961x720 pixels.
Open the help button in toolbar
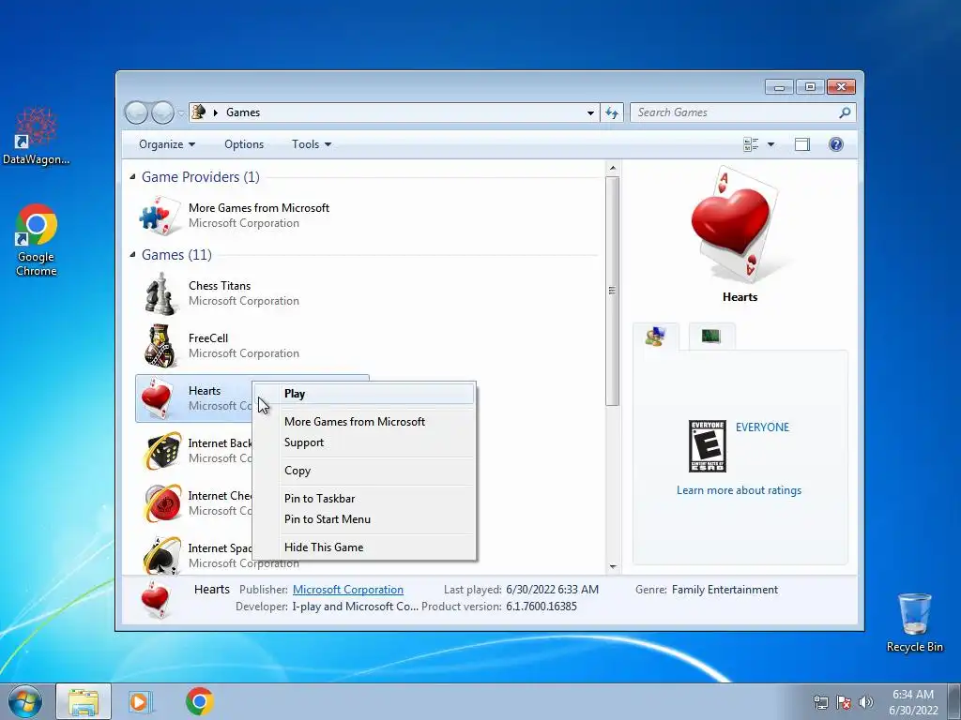pos(835,144)
